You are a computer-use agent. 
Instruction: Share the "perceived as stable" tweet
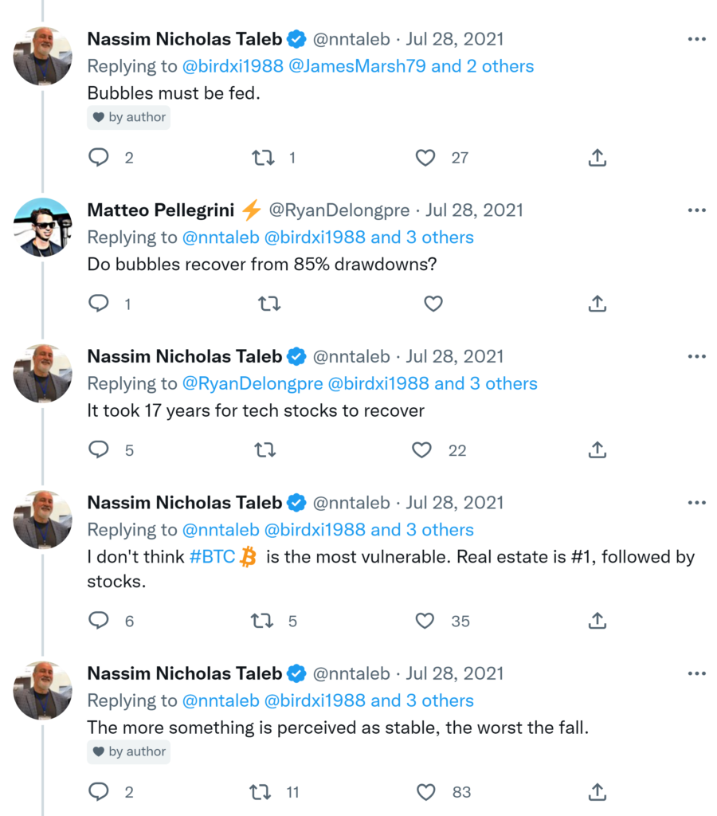[x=597, y=792]
